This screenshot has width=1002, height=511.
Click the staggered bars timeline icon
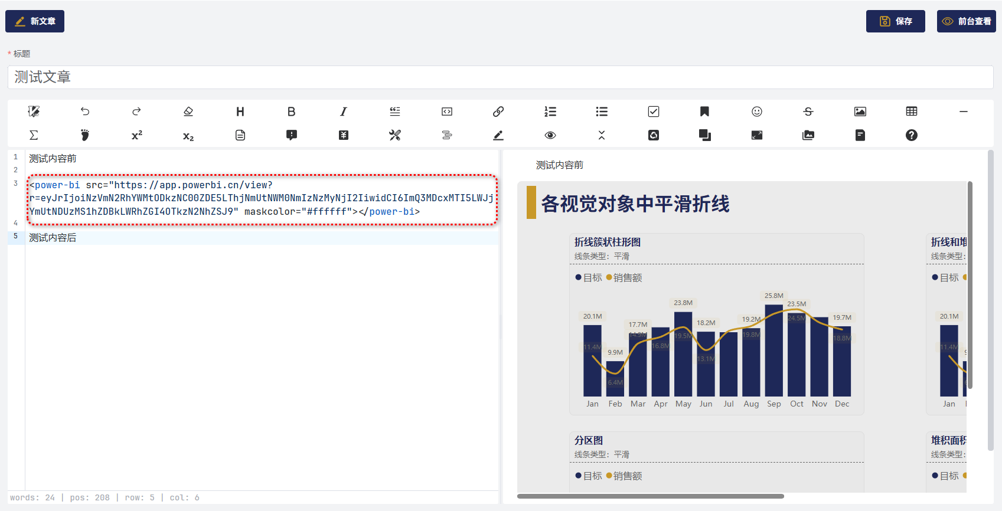point(446,135)
